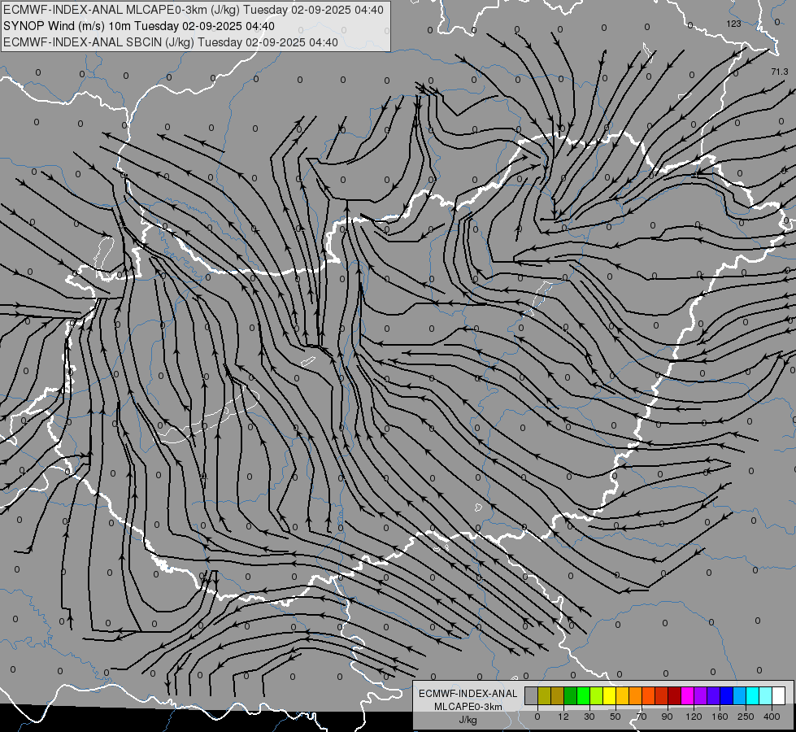
Task: Click the 30 tick label on the legend scale
Action: [x=589, y=717]
